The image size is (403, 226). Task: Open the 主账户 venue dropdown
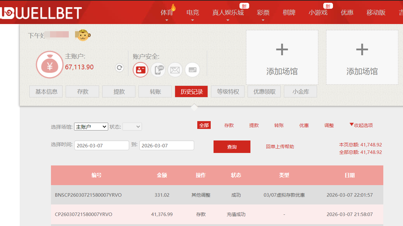91,126
